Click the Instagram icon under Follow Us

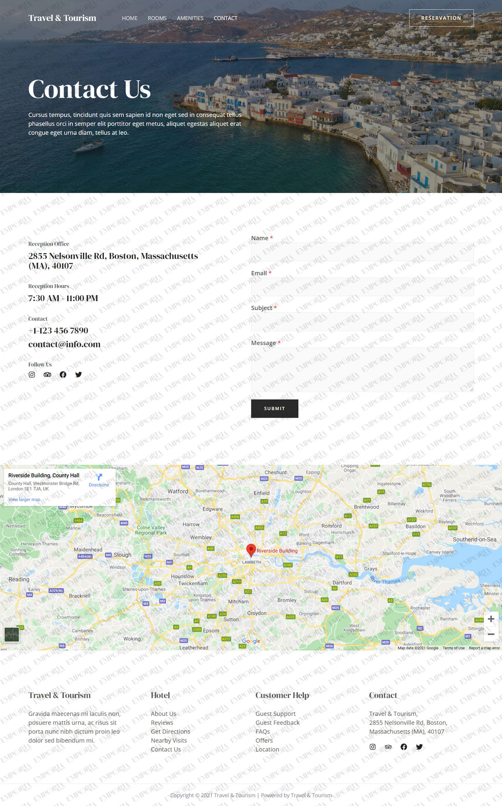coord(32,375)
